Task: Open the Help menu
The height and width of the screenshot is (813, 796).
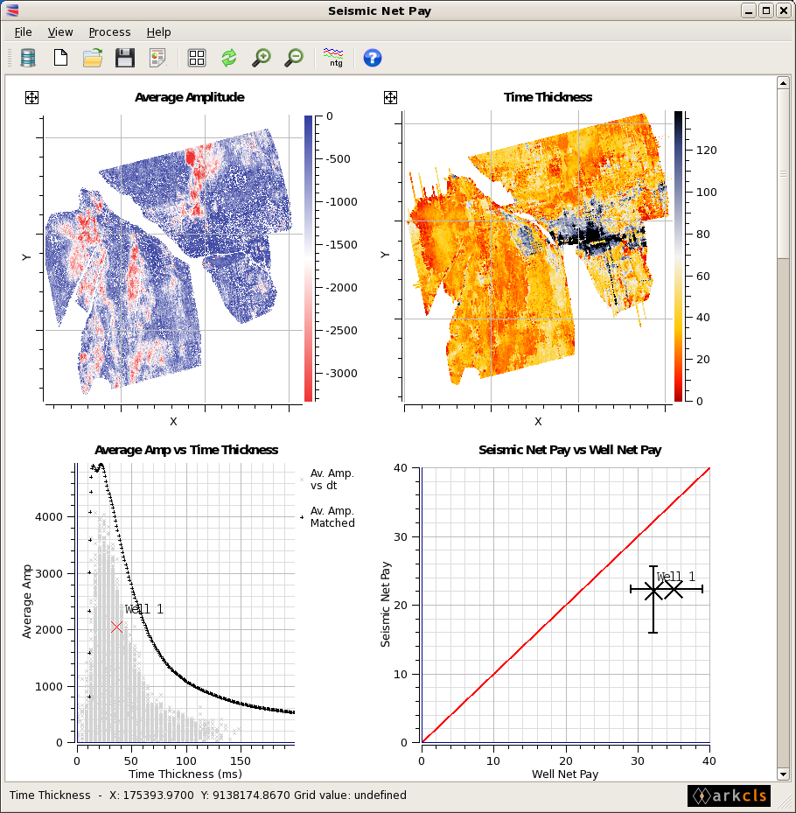Action: (x=159, y=32)
